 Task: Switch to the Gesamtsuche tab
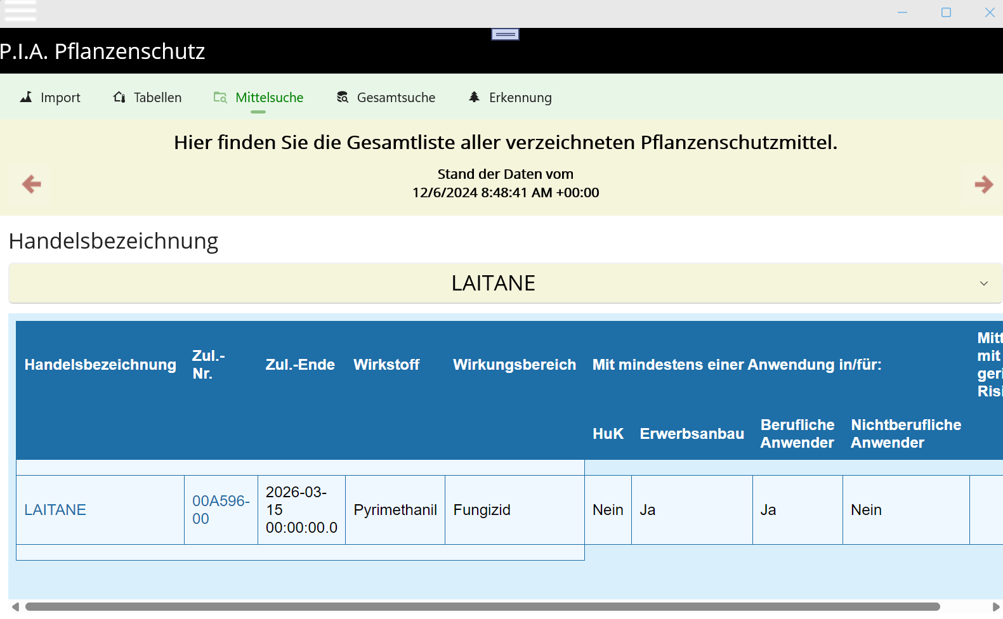[x=386, y=97]
